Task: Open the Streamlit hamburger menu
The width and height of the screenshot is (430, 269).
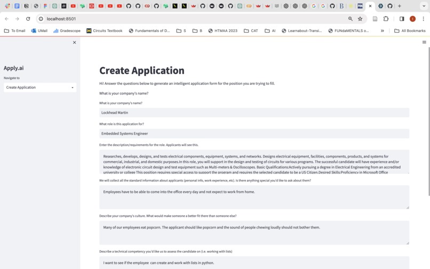Action: pyautogui.click(x=424, y=42)
